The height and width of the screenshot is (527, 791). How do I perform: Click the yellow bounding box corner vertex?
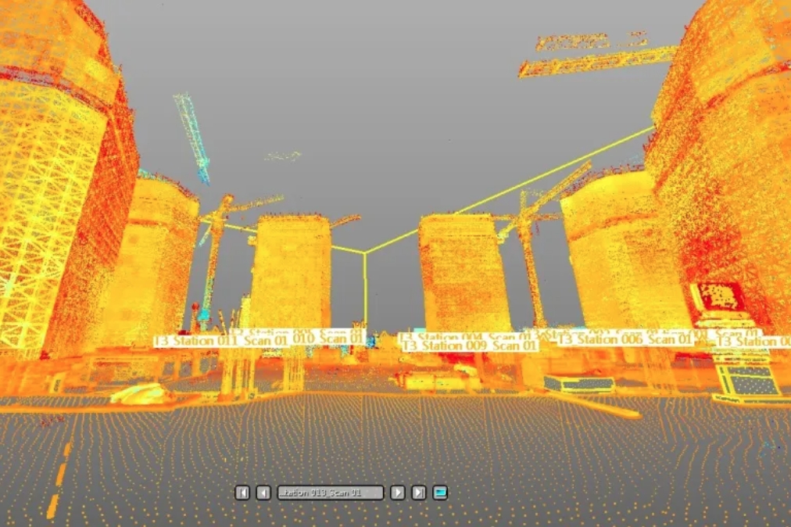(365, 252)
